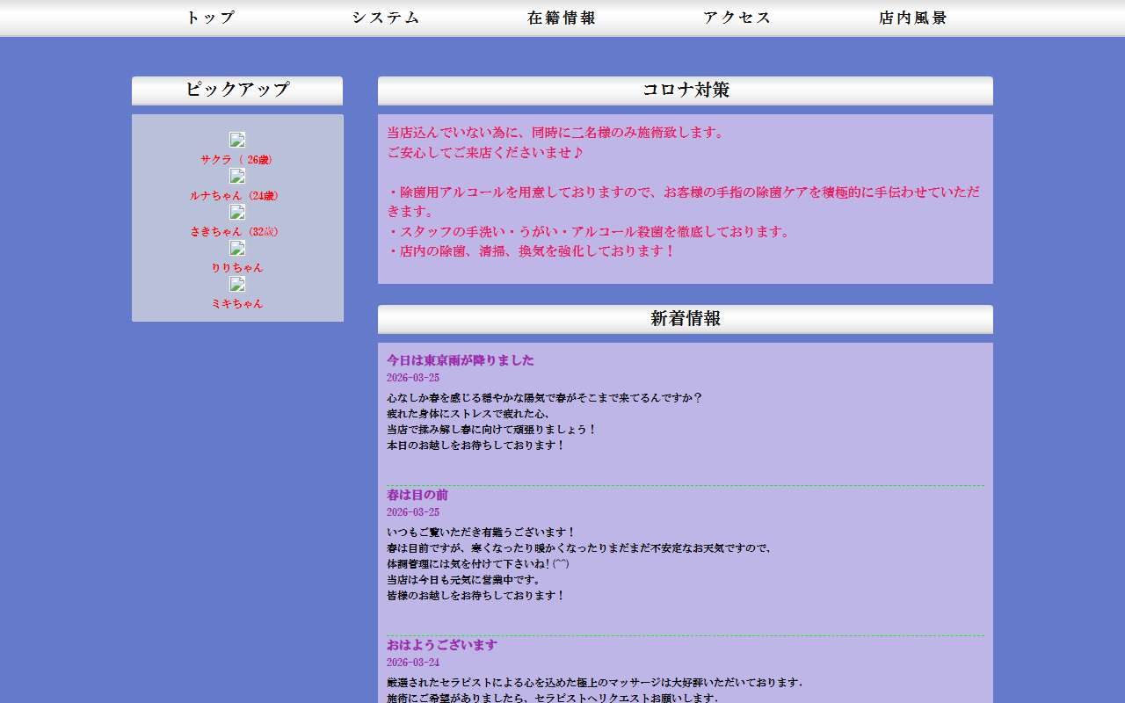1125x703 pixels.
Task: Open the りりちゃん profile link
Action: (237, 268)
